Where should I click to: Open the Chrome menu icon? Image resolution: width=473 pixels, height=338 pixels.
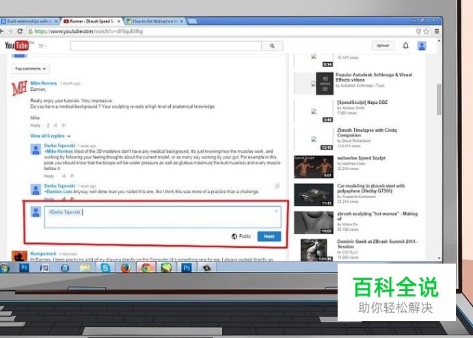coord(437,31)
